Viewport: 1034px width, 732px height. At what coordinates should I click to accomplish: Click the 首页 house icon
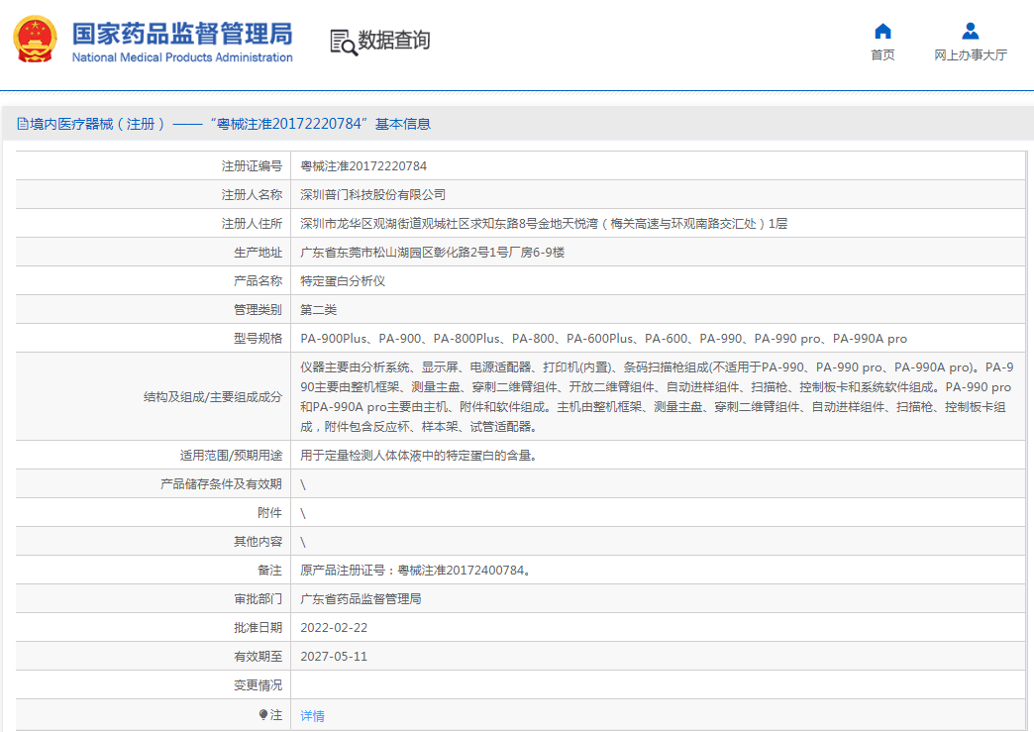tap(882, 31)
